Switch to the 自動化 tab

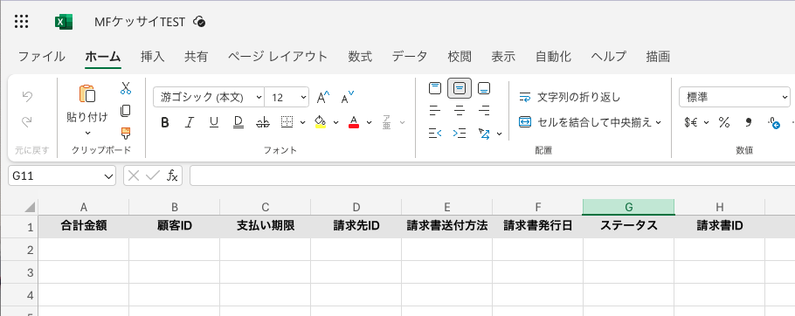click(554, 56)
